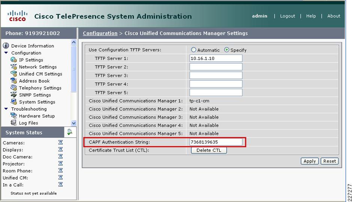Click the CAPF Authentication String field

click(x=216, y=142)
